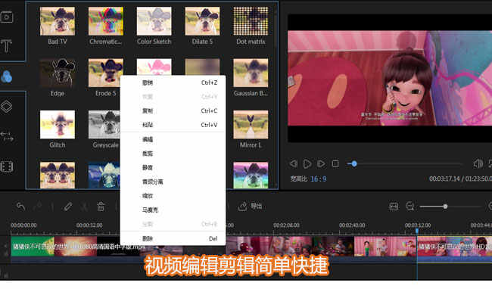
Task: Click the pencil edit icon in timeline toolbar
Action: pyautogui.click(x=68, y=207)
